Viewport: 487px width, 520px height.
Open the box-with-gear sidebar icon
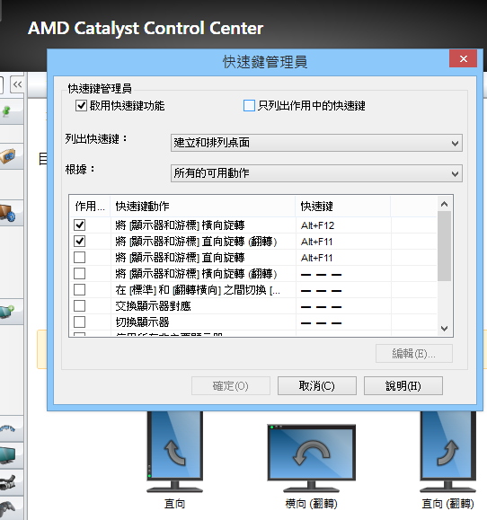tap(7, 213)
